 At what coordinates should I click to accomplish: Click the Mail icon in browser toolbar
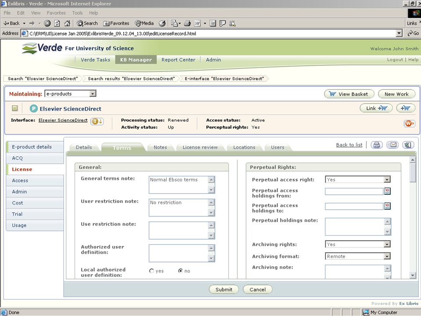[x=174, y=23]
